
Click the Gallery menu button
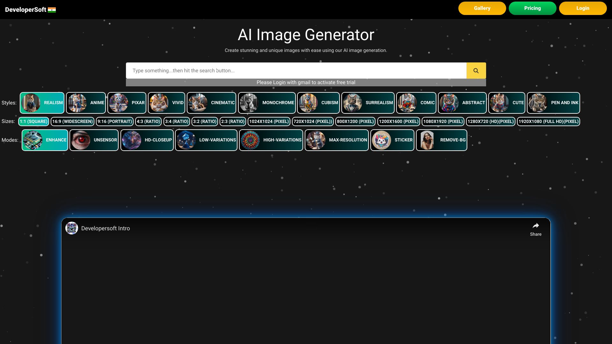point(482,8)
